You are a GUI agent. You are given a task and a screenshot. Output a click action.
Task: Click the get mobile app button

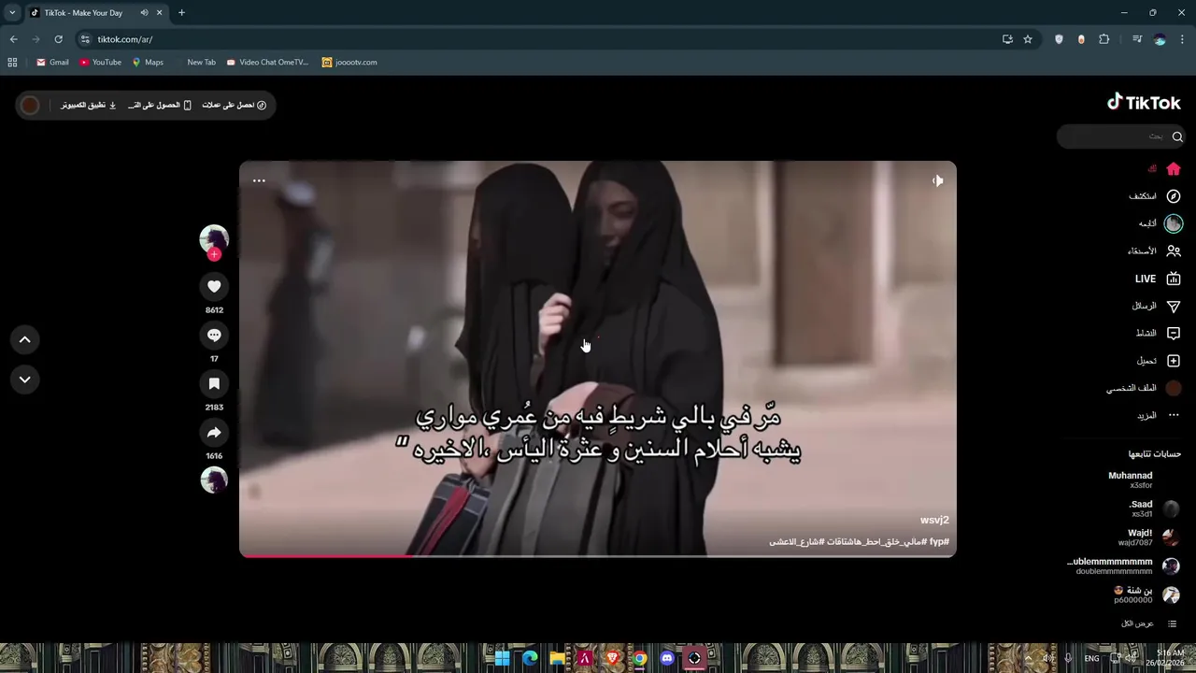(x=160, y=105)
